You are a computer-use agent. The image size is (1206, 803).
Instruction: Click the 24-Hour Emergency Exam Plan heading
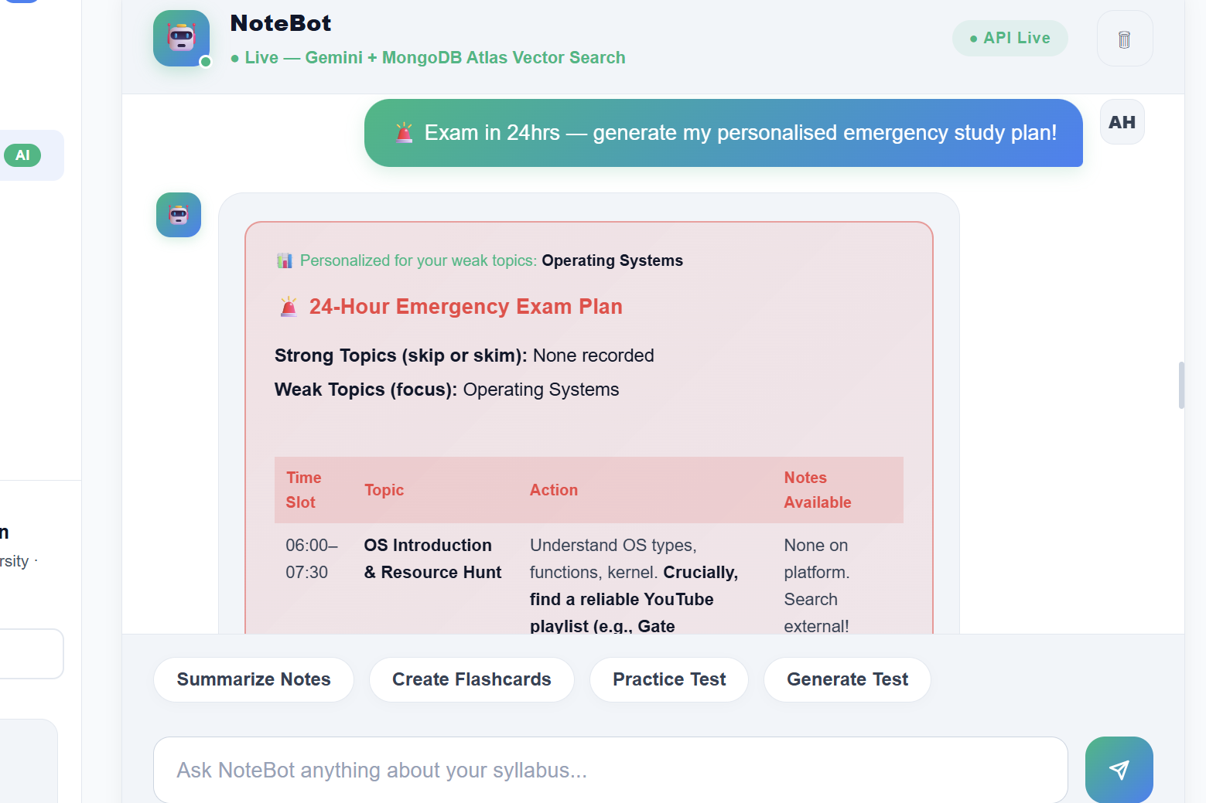[x=466, y=307]
